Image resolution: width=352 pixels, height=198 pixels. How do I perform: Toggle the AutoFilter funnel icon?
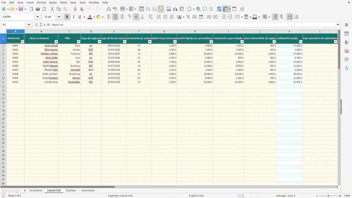coord(161,9)
